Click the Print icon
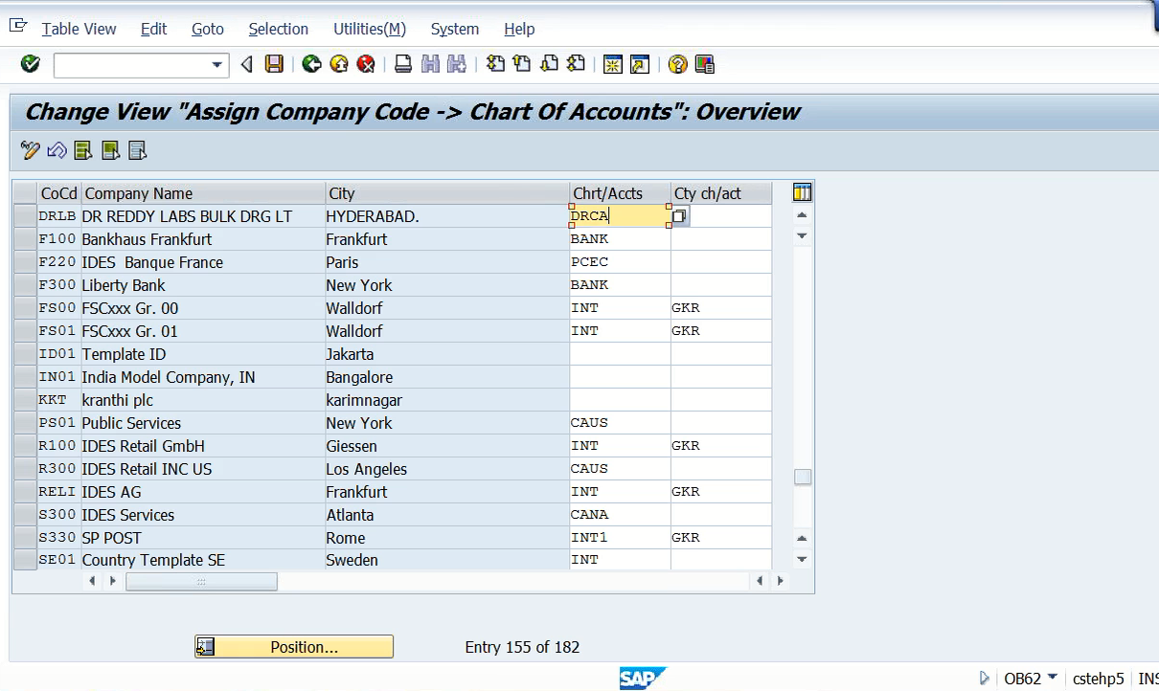 point(403,64)
